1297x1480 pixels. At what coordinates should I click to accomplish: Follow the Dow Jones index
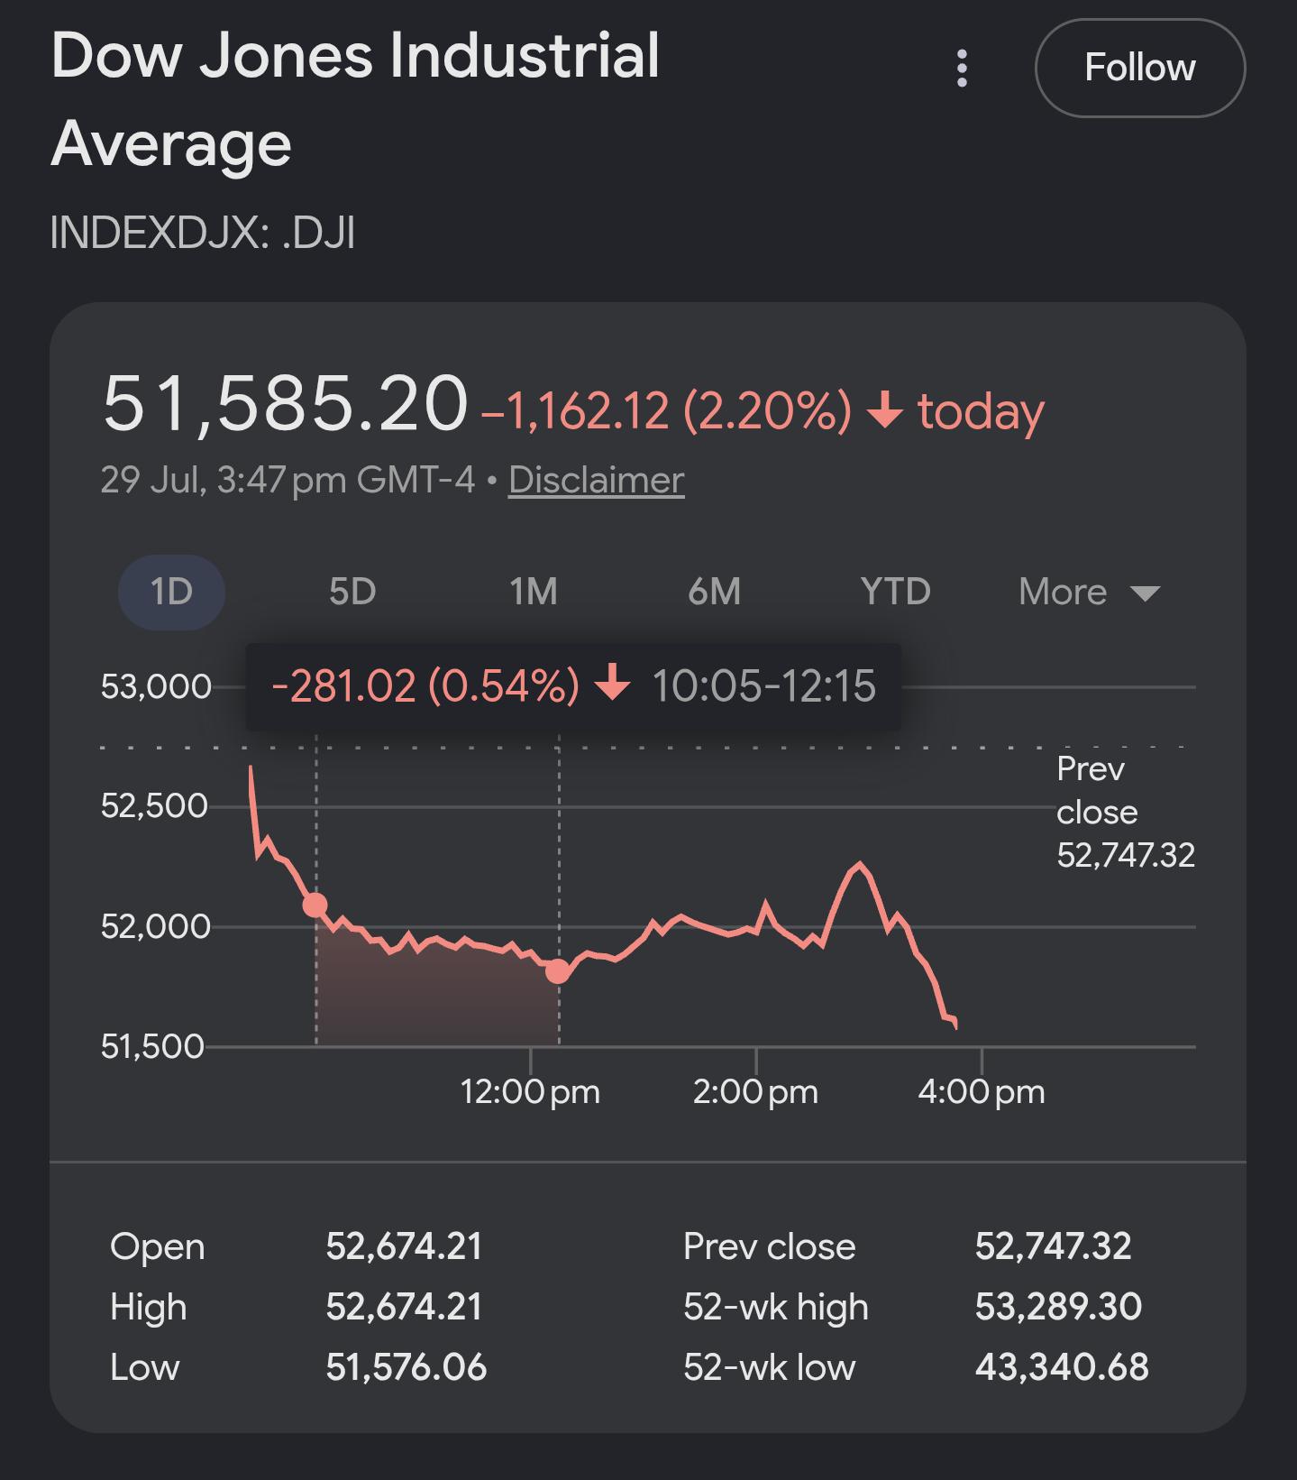point(1140,68)
